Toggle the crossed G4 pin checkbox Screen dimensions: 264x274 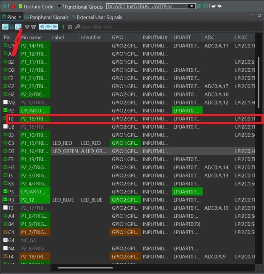pyautogui.click(x=5, y=240)
